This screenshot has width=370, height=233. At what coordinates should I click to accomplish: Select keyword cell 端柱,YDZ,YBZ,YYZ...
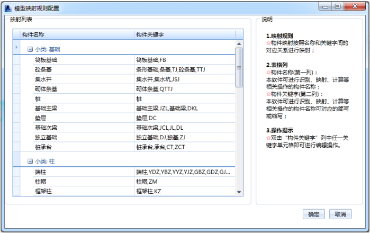pos(185,172)
